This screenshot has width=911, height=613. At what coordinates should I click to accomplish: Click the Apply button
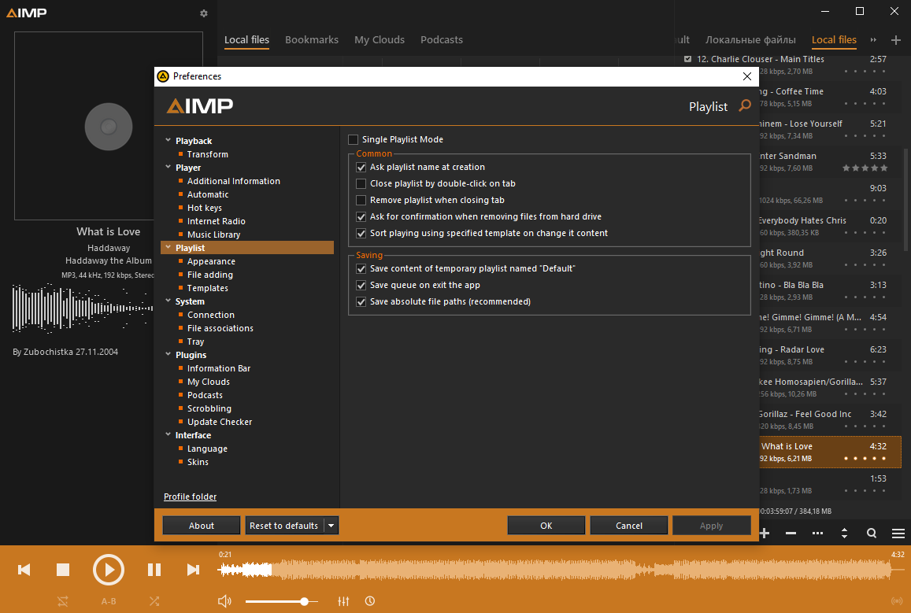point(711,526)
